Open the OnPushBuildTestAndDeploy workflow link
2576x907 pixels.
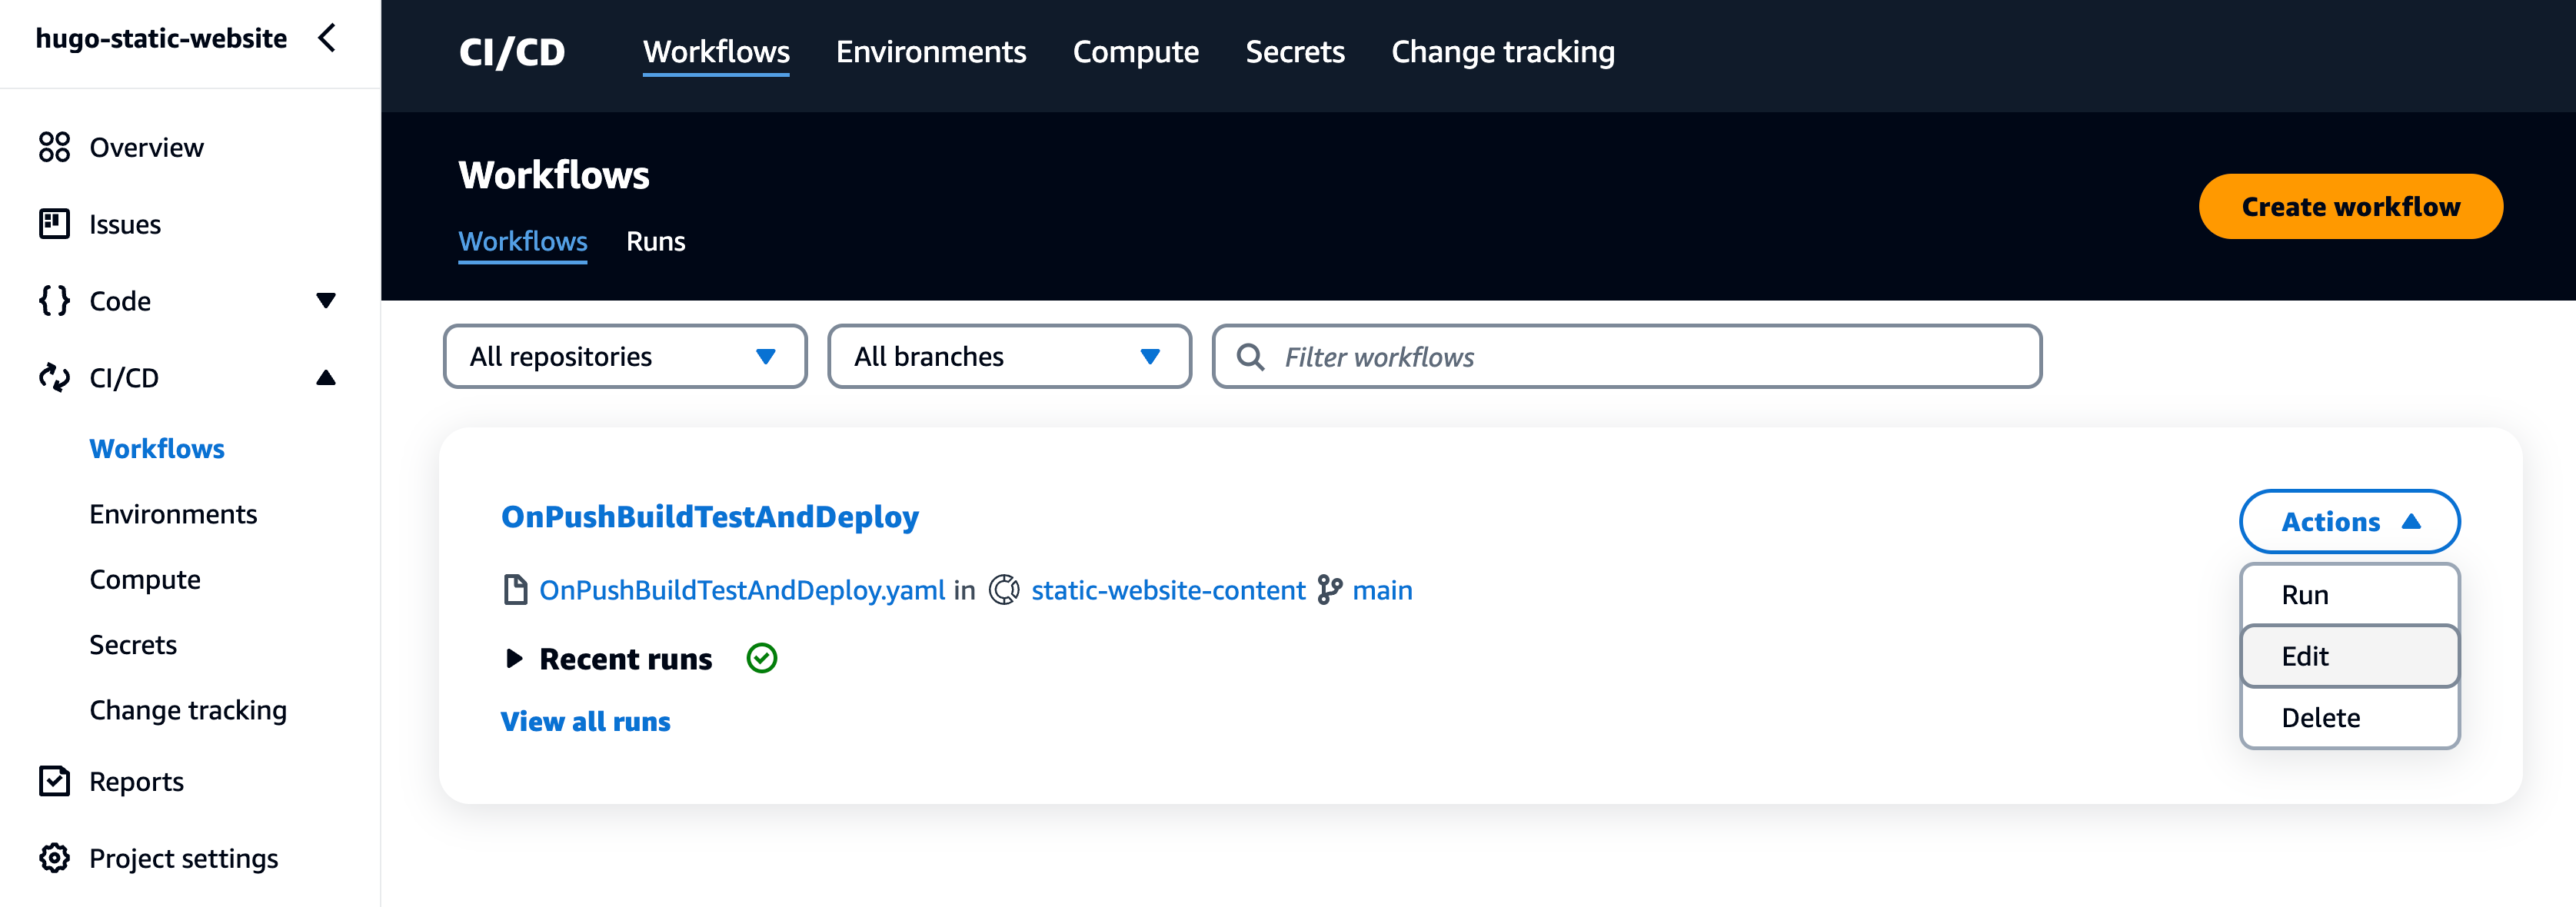710,517
